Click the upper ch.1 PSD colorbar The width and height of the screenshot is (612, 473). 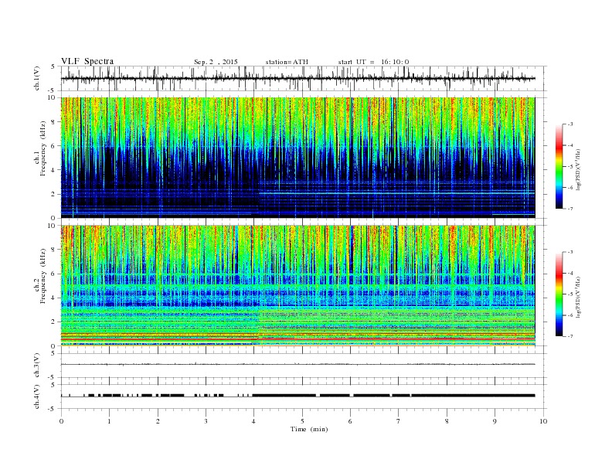coord(559,166)
